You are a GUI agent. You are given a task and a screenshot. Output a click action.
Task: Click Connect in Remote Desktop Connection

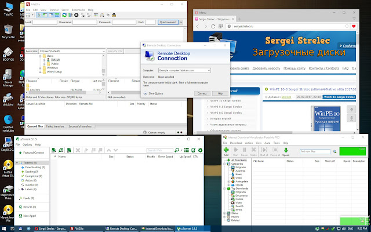click(202, 93)
